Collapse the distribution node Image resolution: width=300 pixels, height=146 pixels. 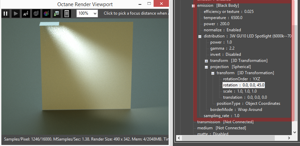tap(200, 36)
